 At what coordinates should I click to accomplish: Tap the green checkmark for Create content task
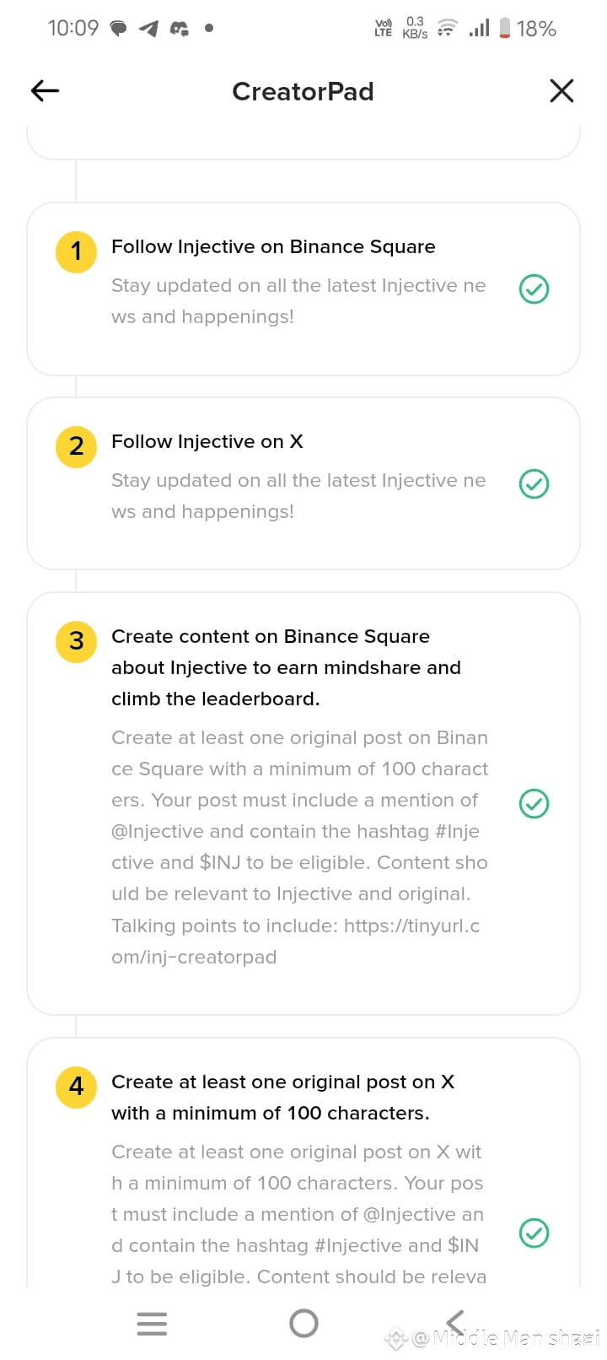click(534, 803)
